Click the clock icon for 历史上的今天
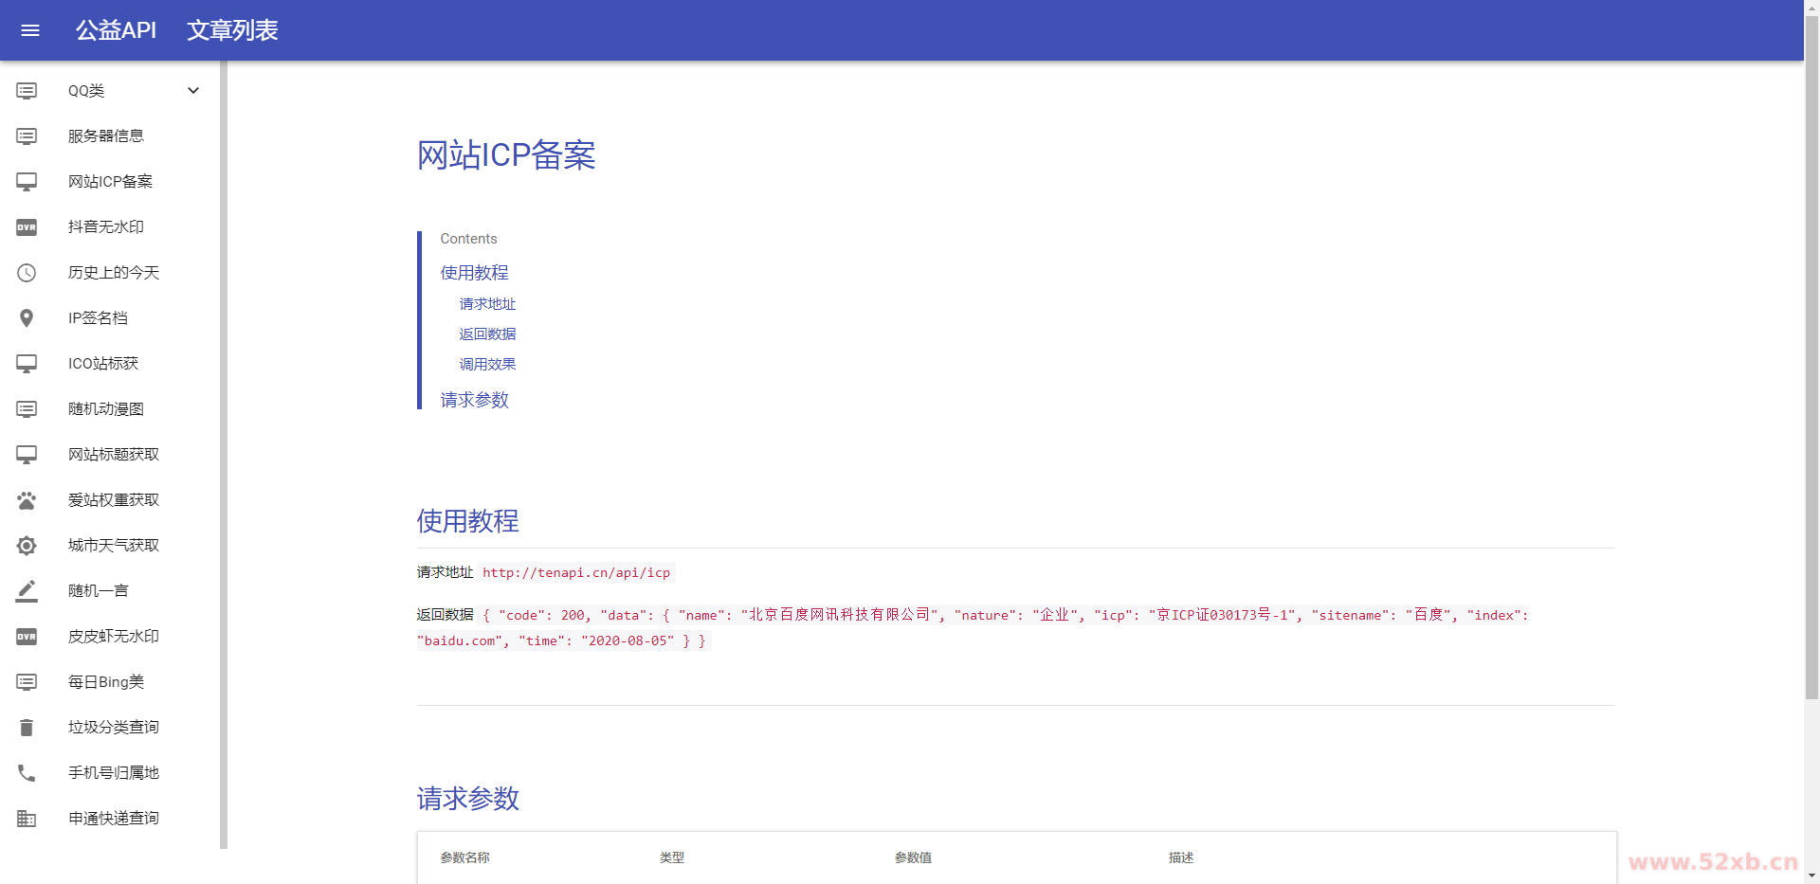1820x884 pixels. [x=27, y=273]
